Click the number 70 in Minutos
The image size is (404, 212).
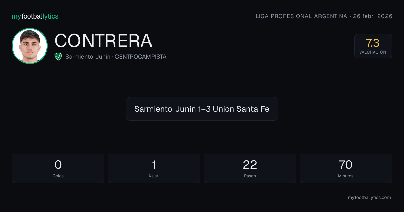(x=346, y=165)
